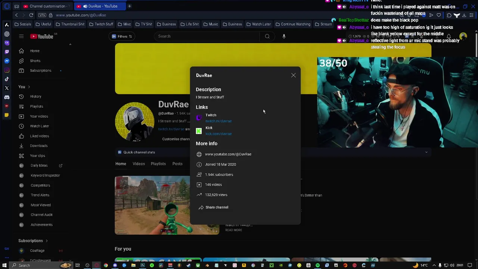Expand the Subscriptions section header

tap(33, 241)
